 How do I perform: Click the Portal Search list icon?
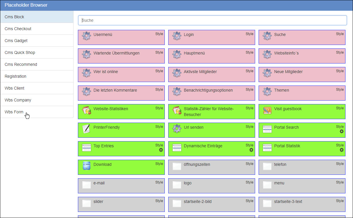click(x=267, y=129)
